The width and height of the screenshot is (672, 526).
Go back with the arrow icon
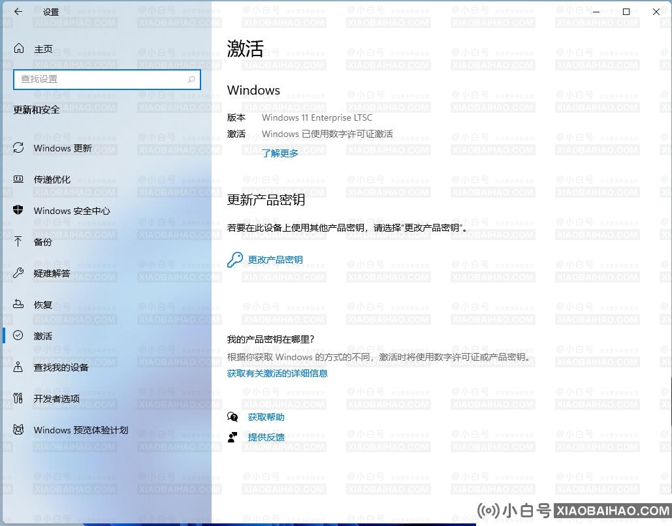(18, 12)
